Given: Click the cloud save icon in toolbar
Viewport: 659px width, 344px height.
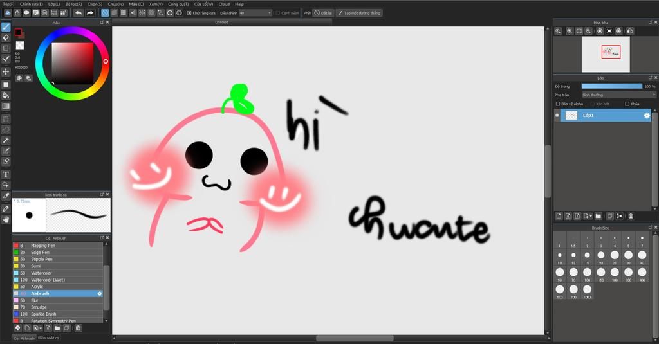Looking at the screenshot, I should (x=8, y=13).
